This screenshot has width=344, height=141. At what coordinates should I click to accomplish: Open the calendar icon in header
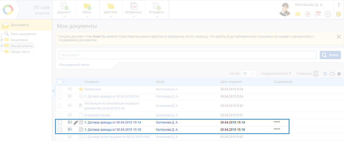click(x=318, y=14)
